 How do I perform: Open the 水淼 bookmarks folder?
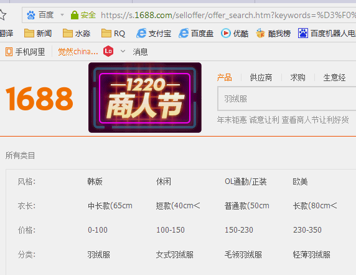tap(77, 34)
